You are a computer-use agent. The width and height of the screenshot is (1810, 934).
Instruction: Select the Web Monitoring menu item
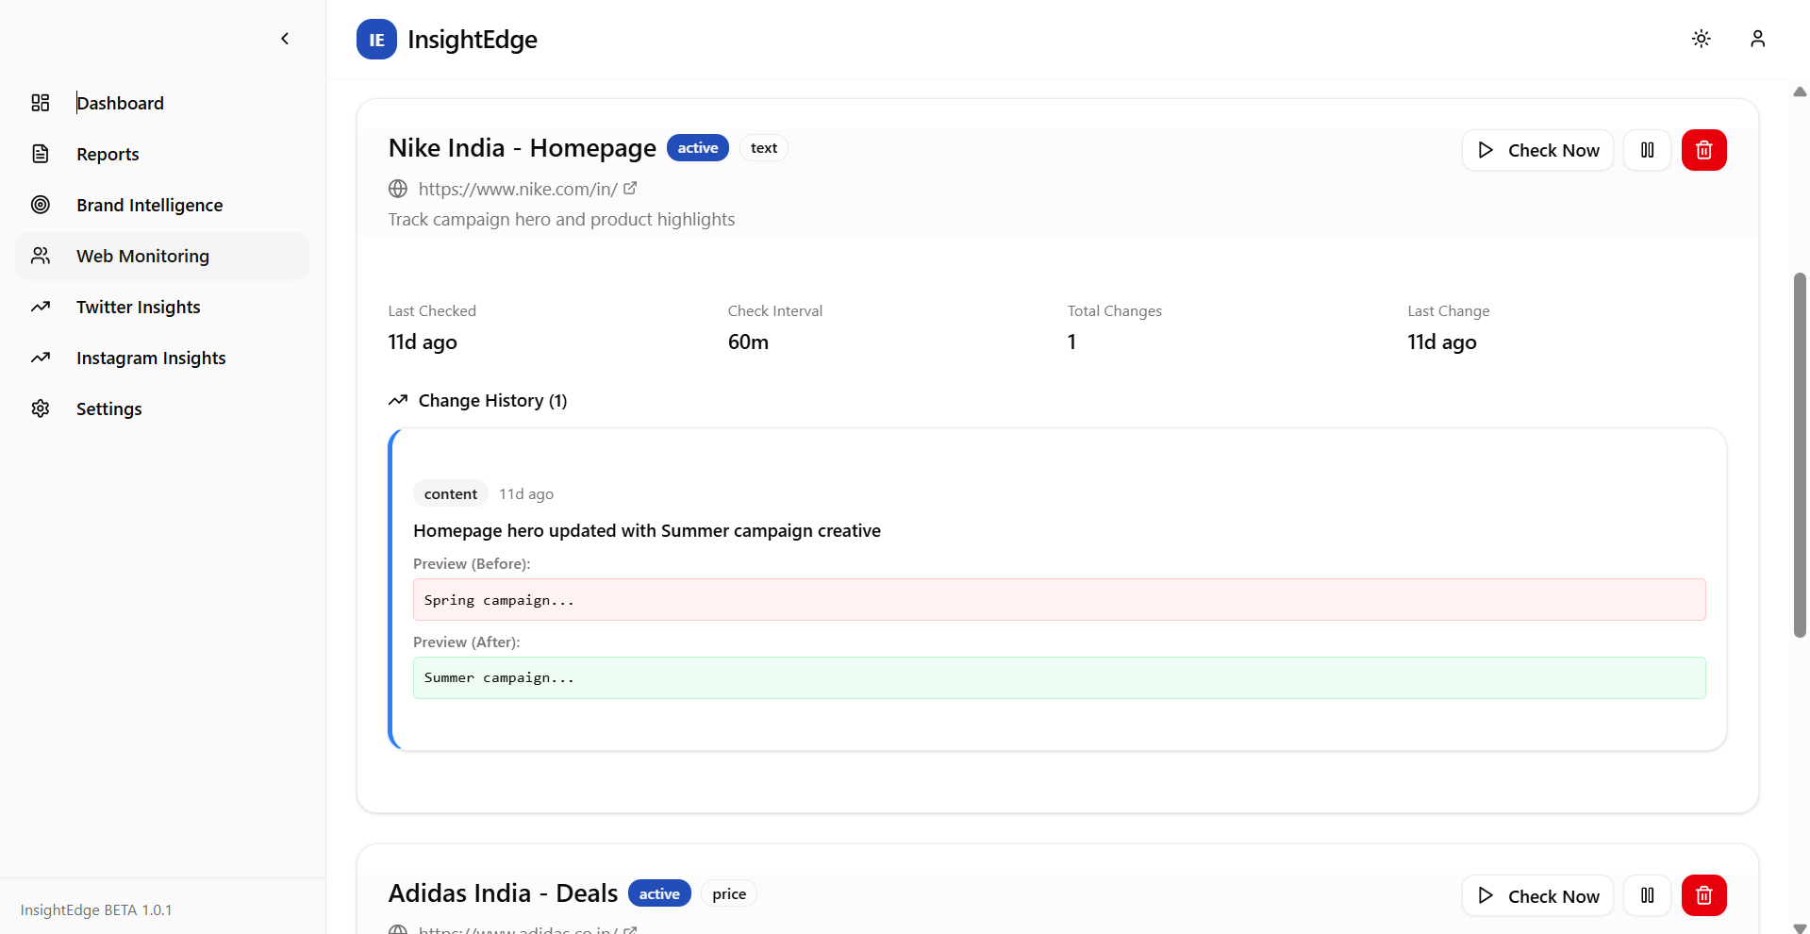pos(142,256)
